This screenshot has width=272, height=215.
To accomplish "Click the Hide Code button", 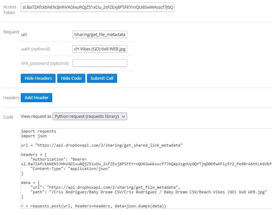I will coord(71,78).
